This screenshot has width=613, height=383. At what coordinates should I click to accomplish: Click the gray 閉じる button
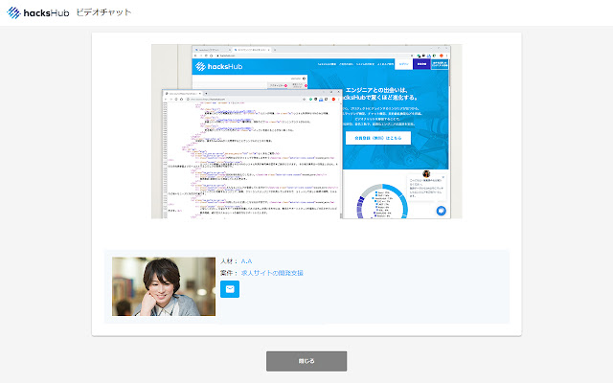point(306,361)
